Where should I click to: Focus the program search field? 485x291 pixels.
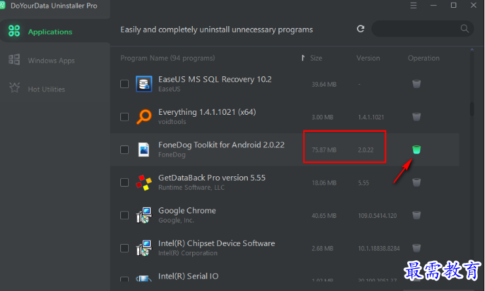[422, 29]
